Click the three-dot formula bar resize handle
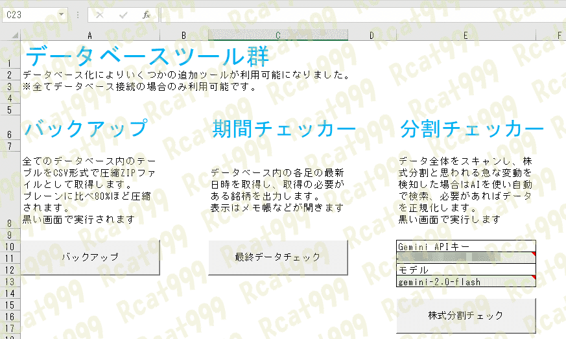 tap(78, 15)
